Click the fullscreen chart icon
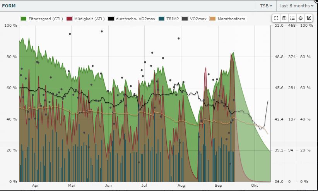 click(276, 18)
